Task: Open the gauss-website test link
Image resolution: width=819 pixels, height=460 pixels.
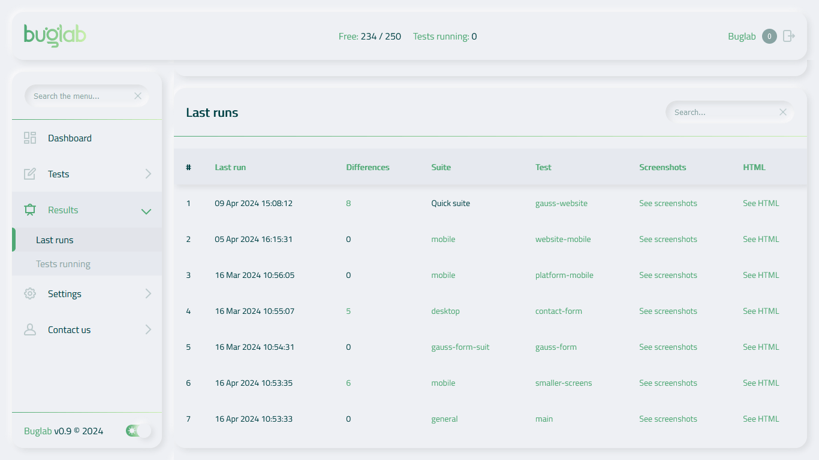Action: point(561,203)
